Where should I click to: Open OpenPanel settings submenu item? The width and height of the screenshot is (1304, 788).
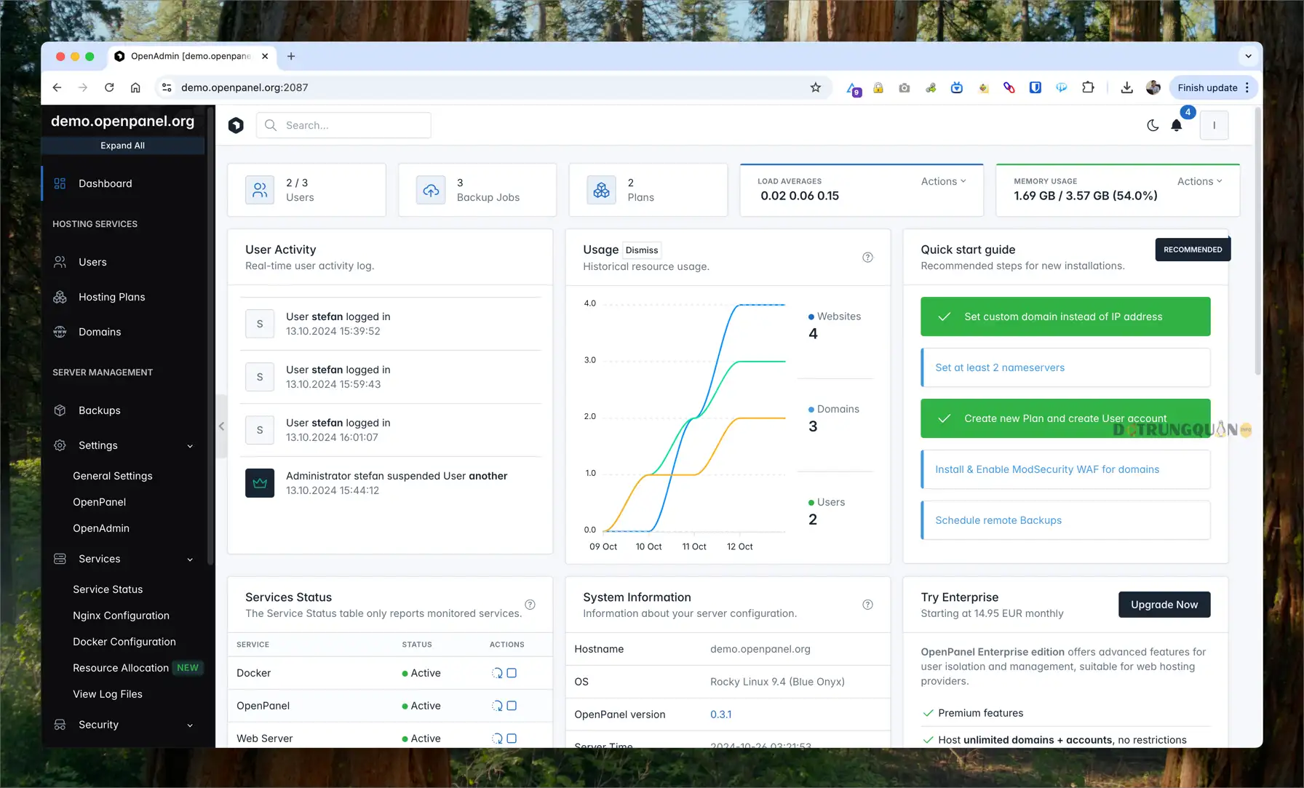(99, 502)
